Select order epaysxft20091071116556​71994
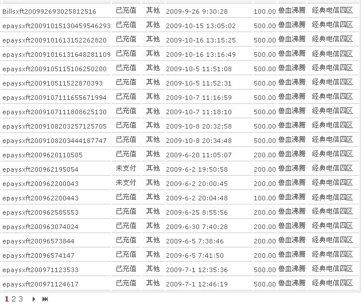The height and width of the screenshot is (306, 361). [x=55, y=98]
